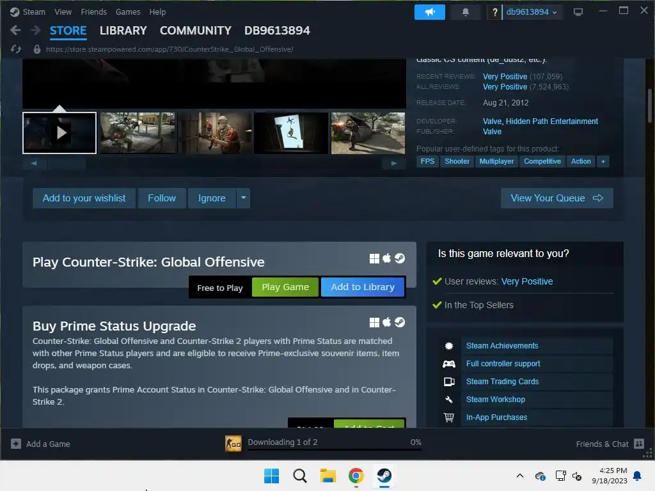The height and width of the screenshot is (491, 655).
Task: Click SteamOS icon in Play Counter-Strike box
Action: 400,258
